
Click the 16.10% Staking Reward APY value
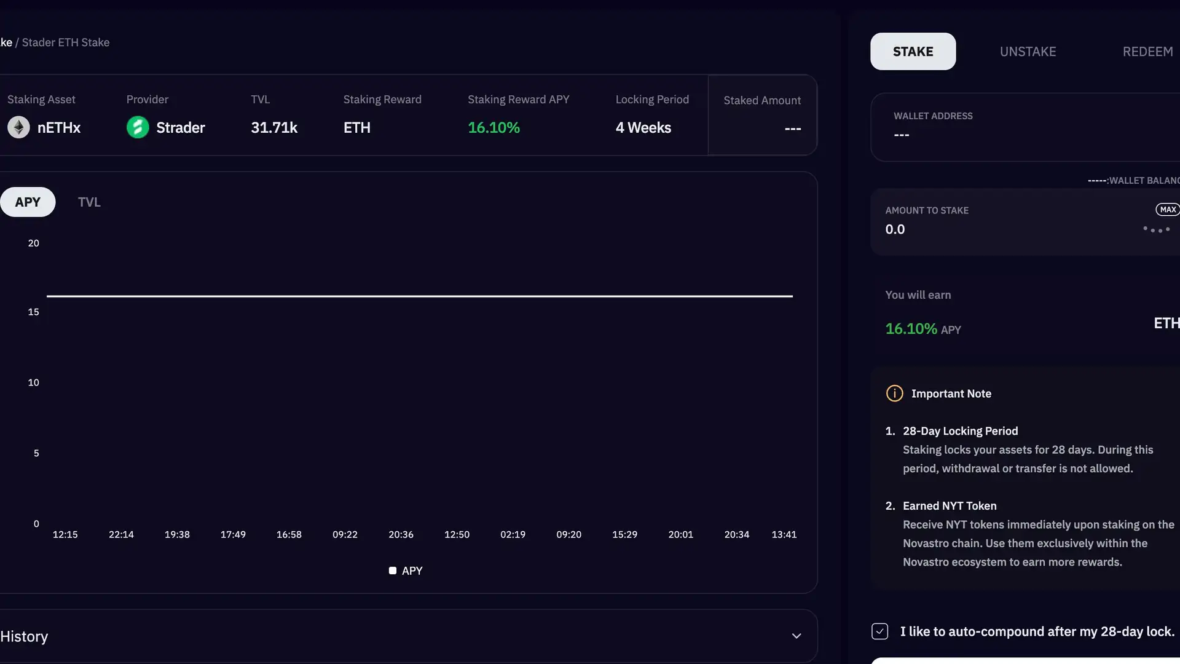(494, 127)
